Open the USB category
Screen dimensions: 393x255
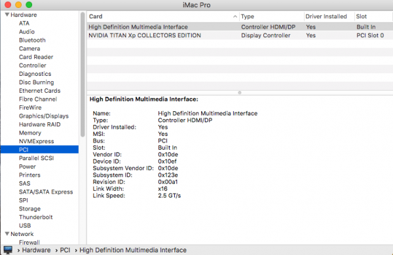tap(25, 226)
